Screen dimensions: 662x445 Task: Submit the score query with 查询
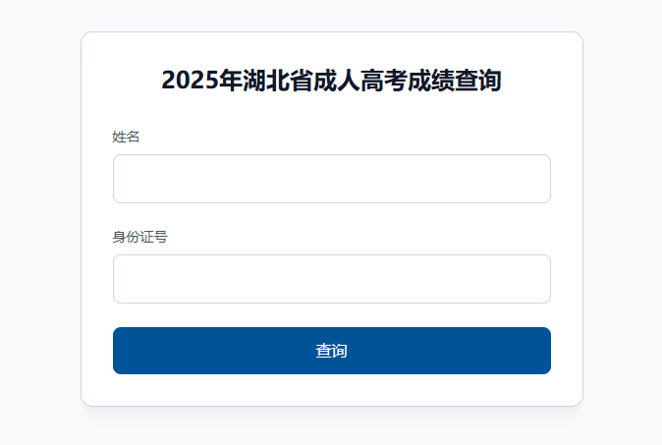point(331,351)
